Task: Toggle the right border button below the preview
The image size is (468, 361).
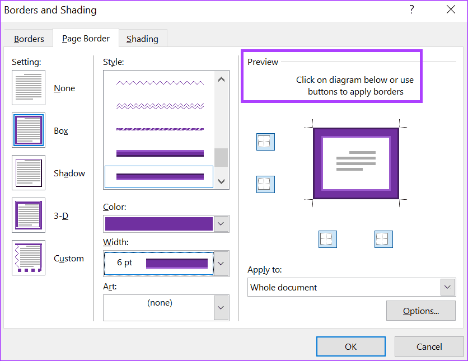Action: point(383,240)
